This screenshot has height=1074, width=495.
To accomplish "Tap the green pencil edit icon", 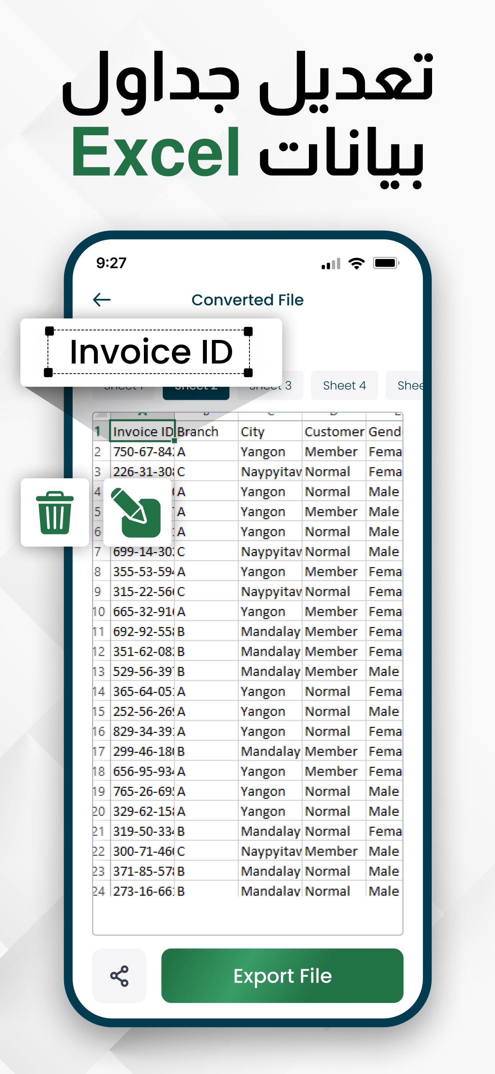I will click(137, 512).
